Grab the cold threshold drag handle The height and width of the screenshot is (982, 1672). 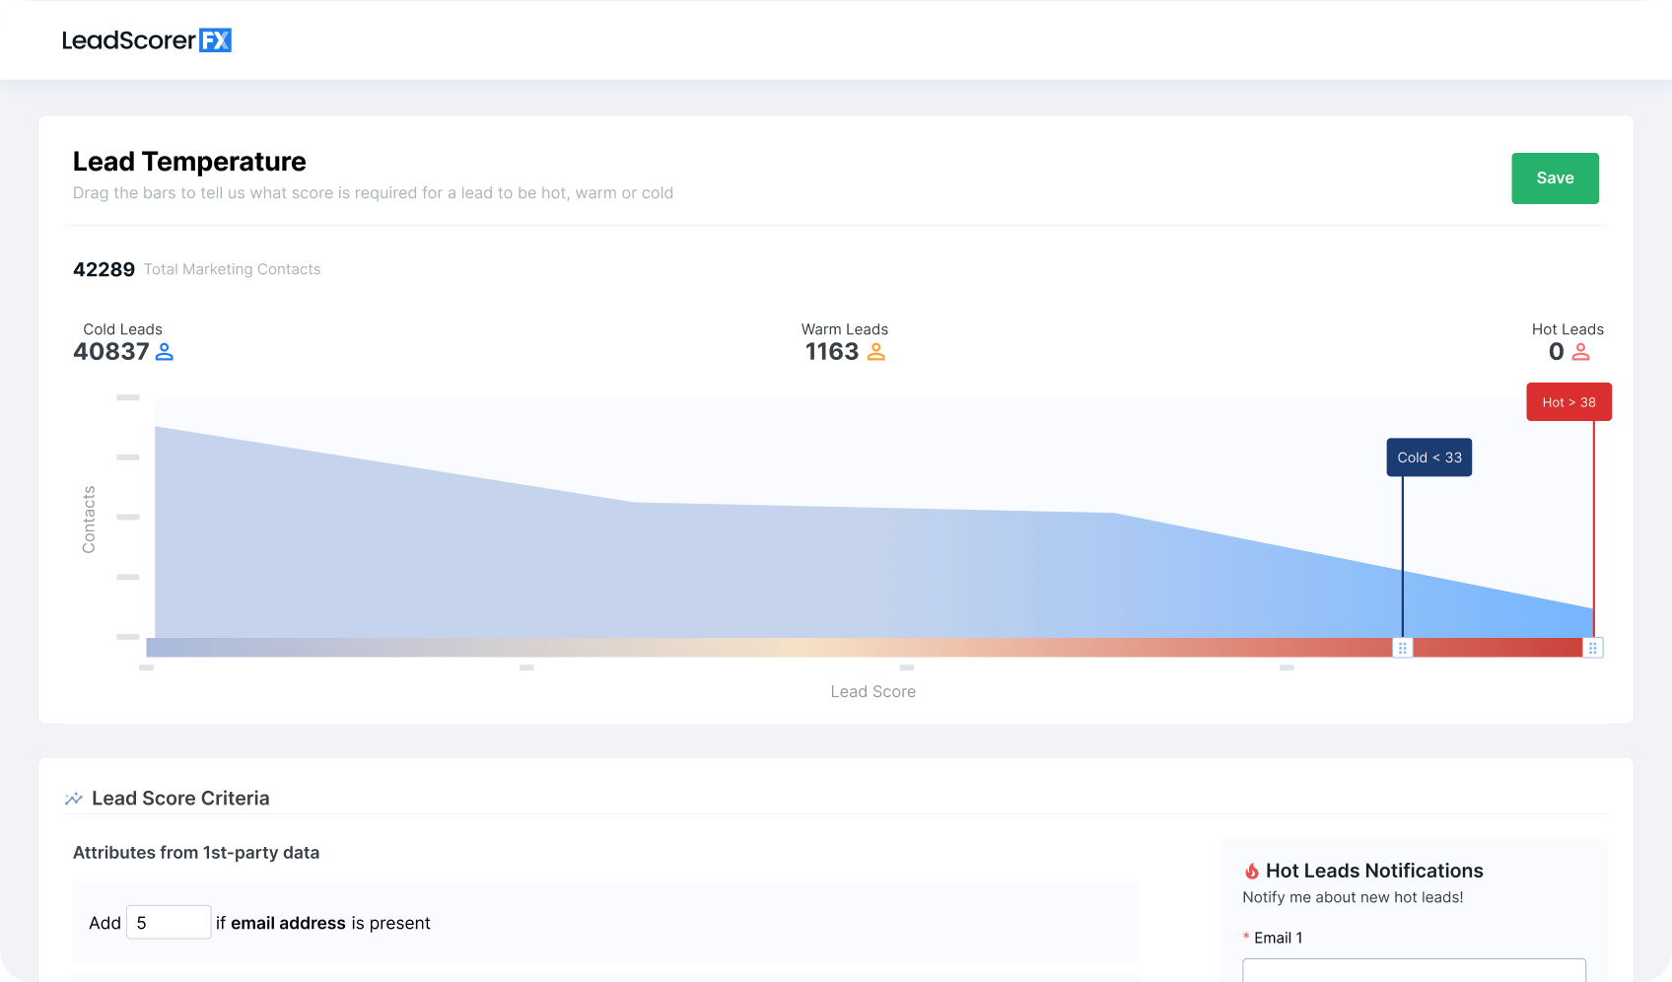click(x=1402, y=648)
